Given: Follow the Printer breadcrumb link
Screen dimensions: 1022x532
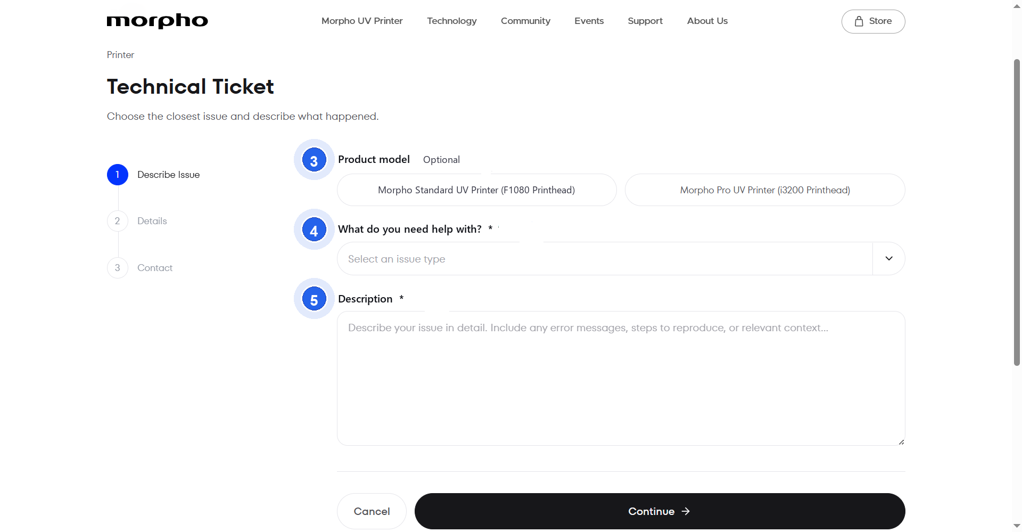Looking at the screenshot, I should [120, 55].
